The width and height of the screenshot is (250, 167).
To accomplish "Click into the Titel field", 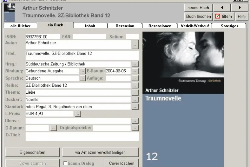I will (x=82, y=55).
